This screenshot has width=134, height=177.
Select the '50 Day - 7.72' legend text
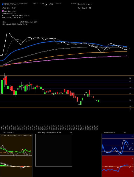click(10, 8)
